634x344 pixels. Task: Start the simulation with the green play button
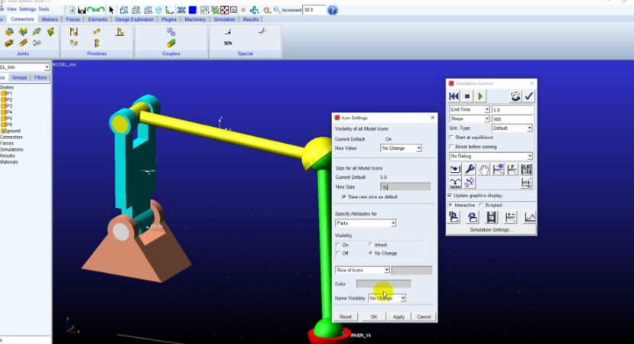point(480,96)
